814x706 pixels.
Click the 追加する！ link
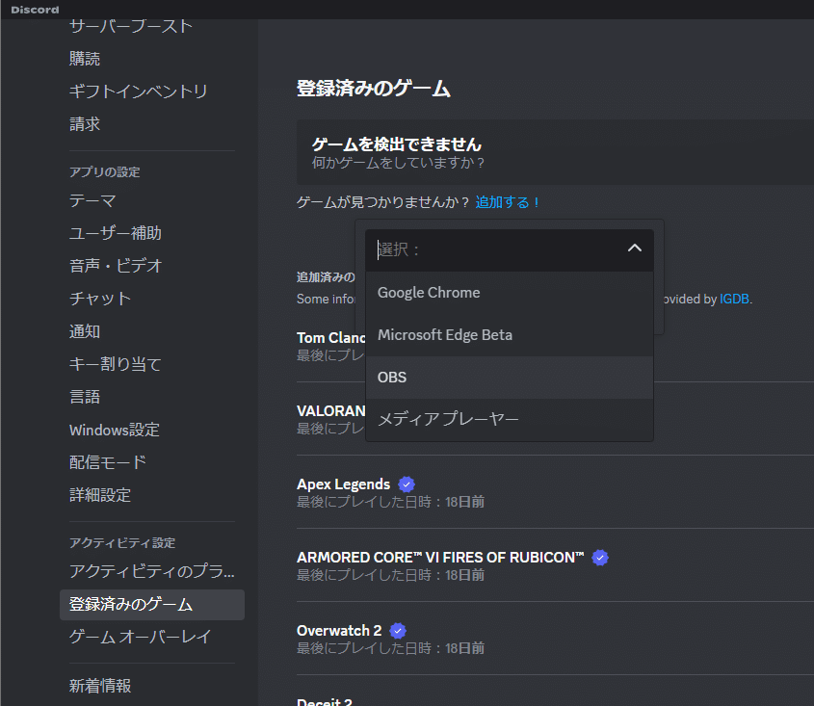click(x=508, y=202)
